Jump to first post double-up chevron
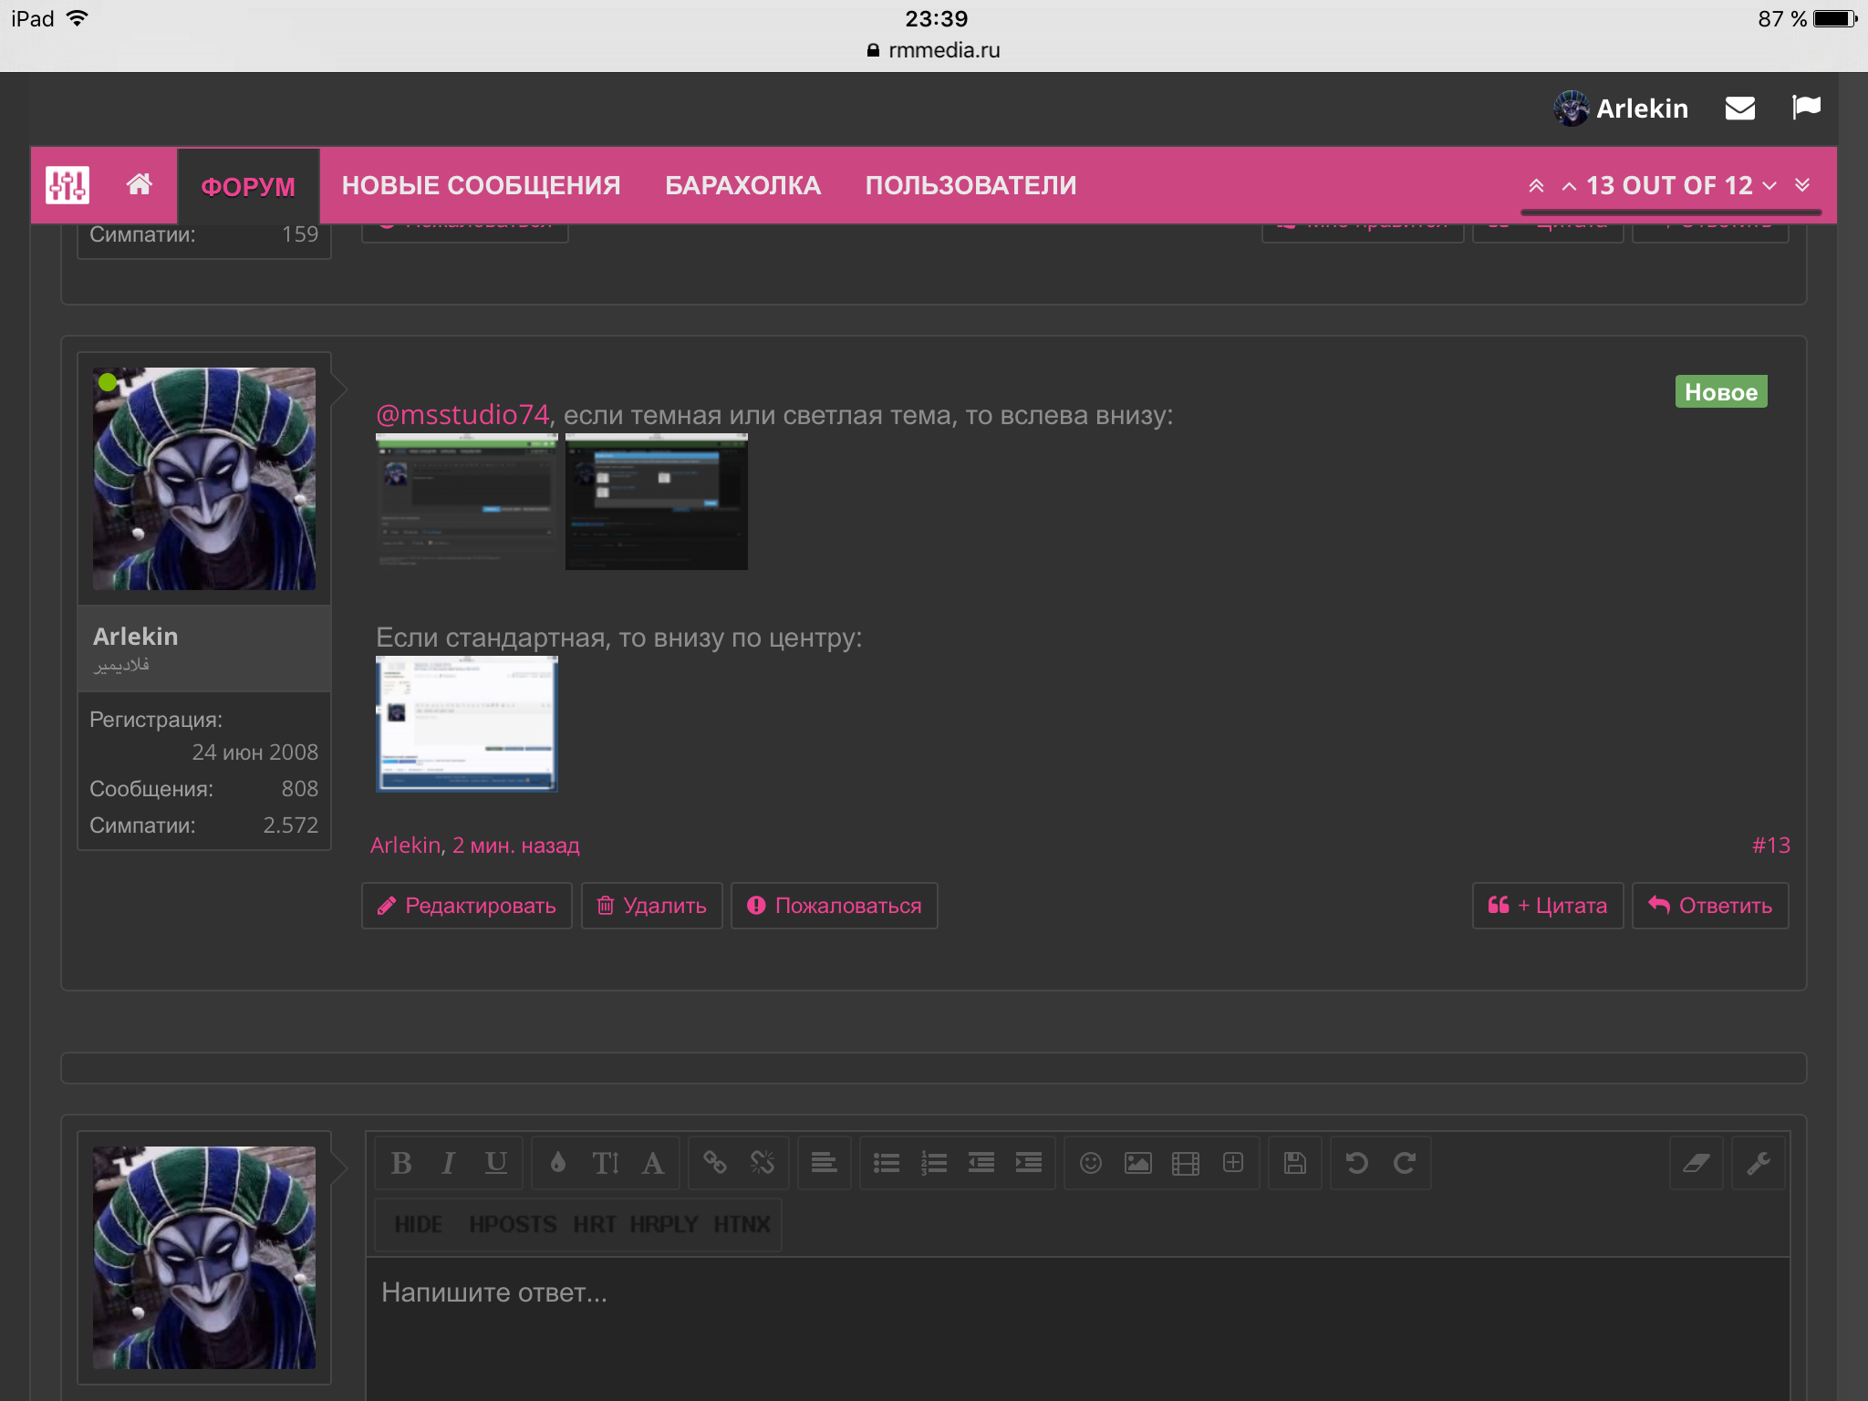This screenshot has height=1401, width=1868. (1536, 185)
